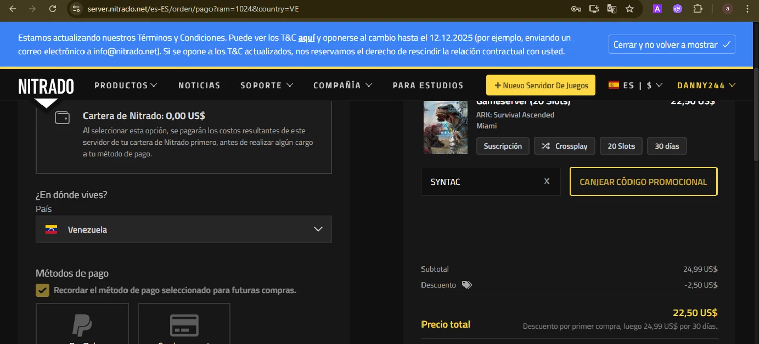Click the Subtotal 24,99 US$ amount
759x344 pixels.
point(700,269)
